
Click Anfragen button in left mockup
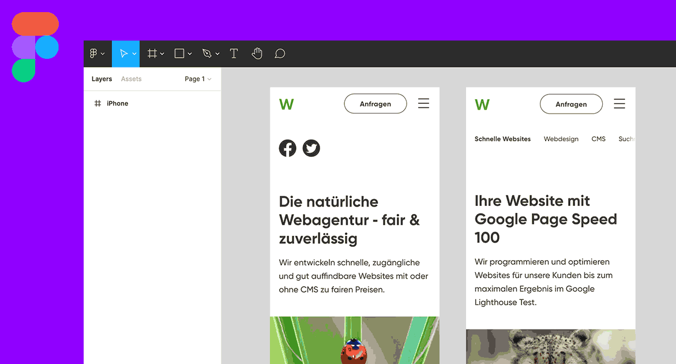pos(375,104)
